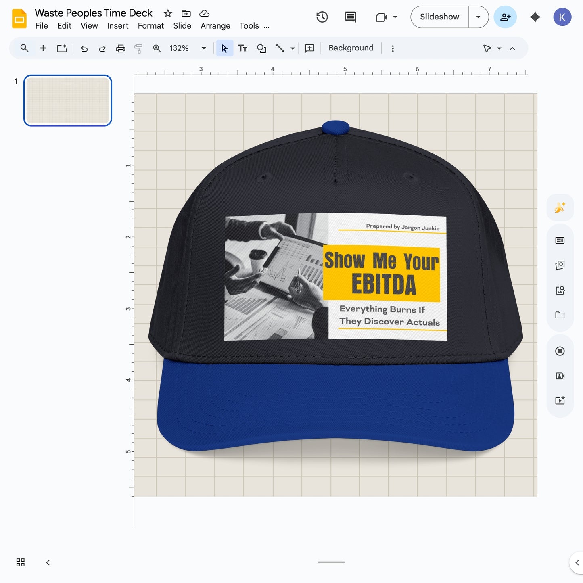Undo the last action
The width and height of the screenshot is (583, 583).
click(x=84, y=48)
